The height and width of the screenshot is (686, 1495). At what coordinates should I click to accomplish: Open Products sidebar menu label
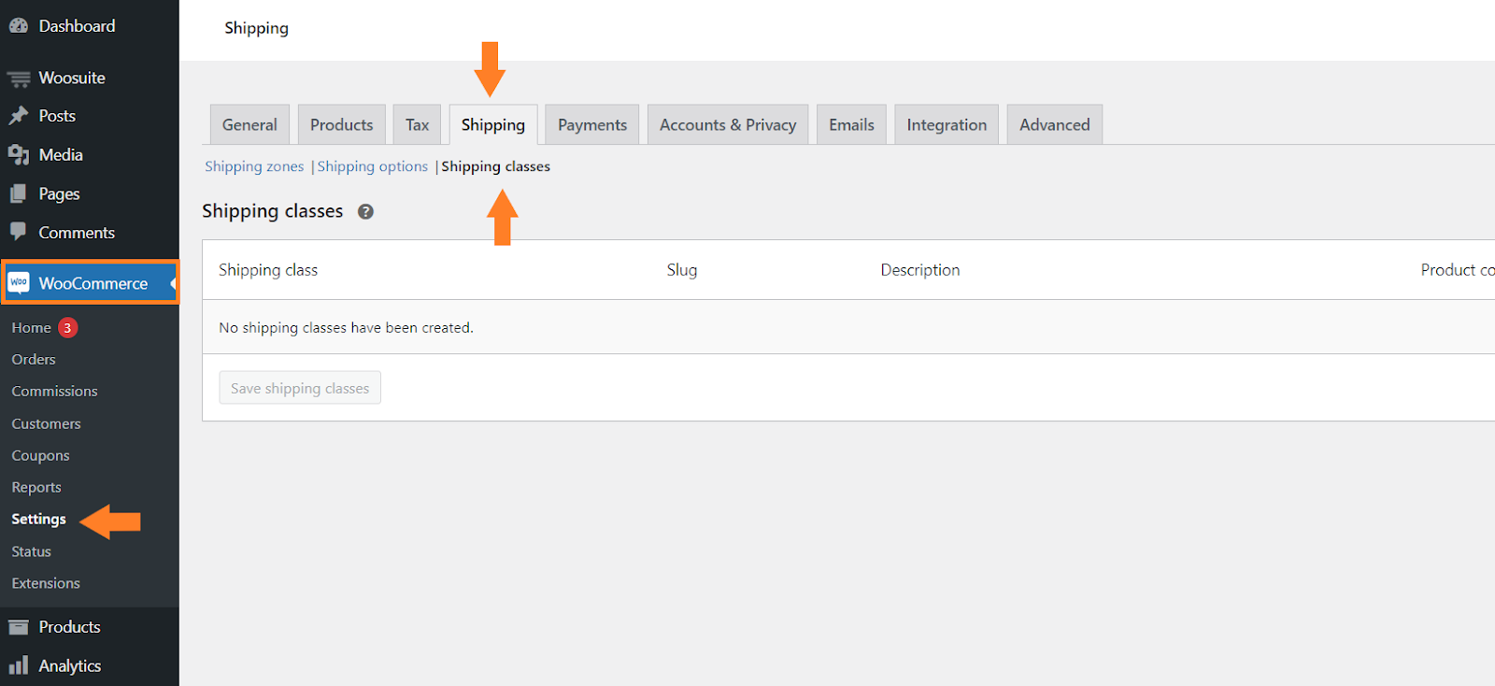[x=69, y=627]
